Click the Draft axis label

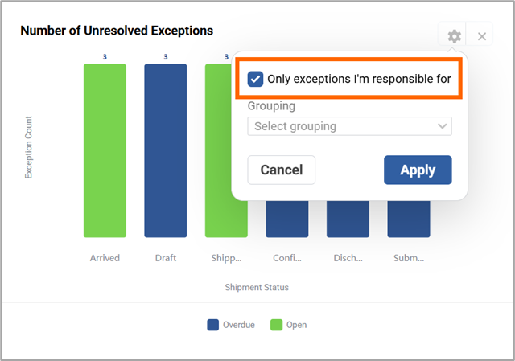coord(166,258)
